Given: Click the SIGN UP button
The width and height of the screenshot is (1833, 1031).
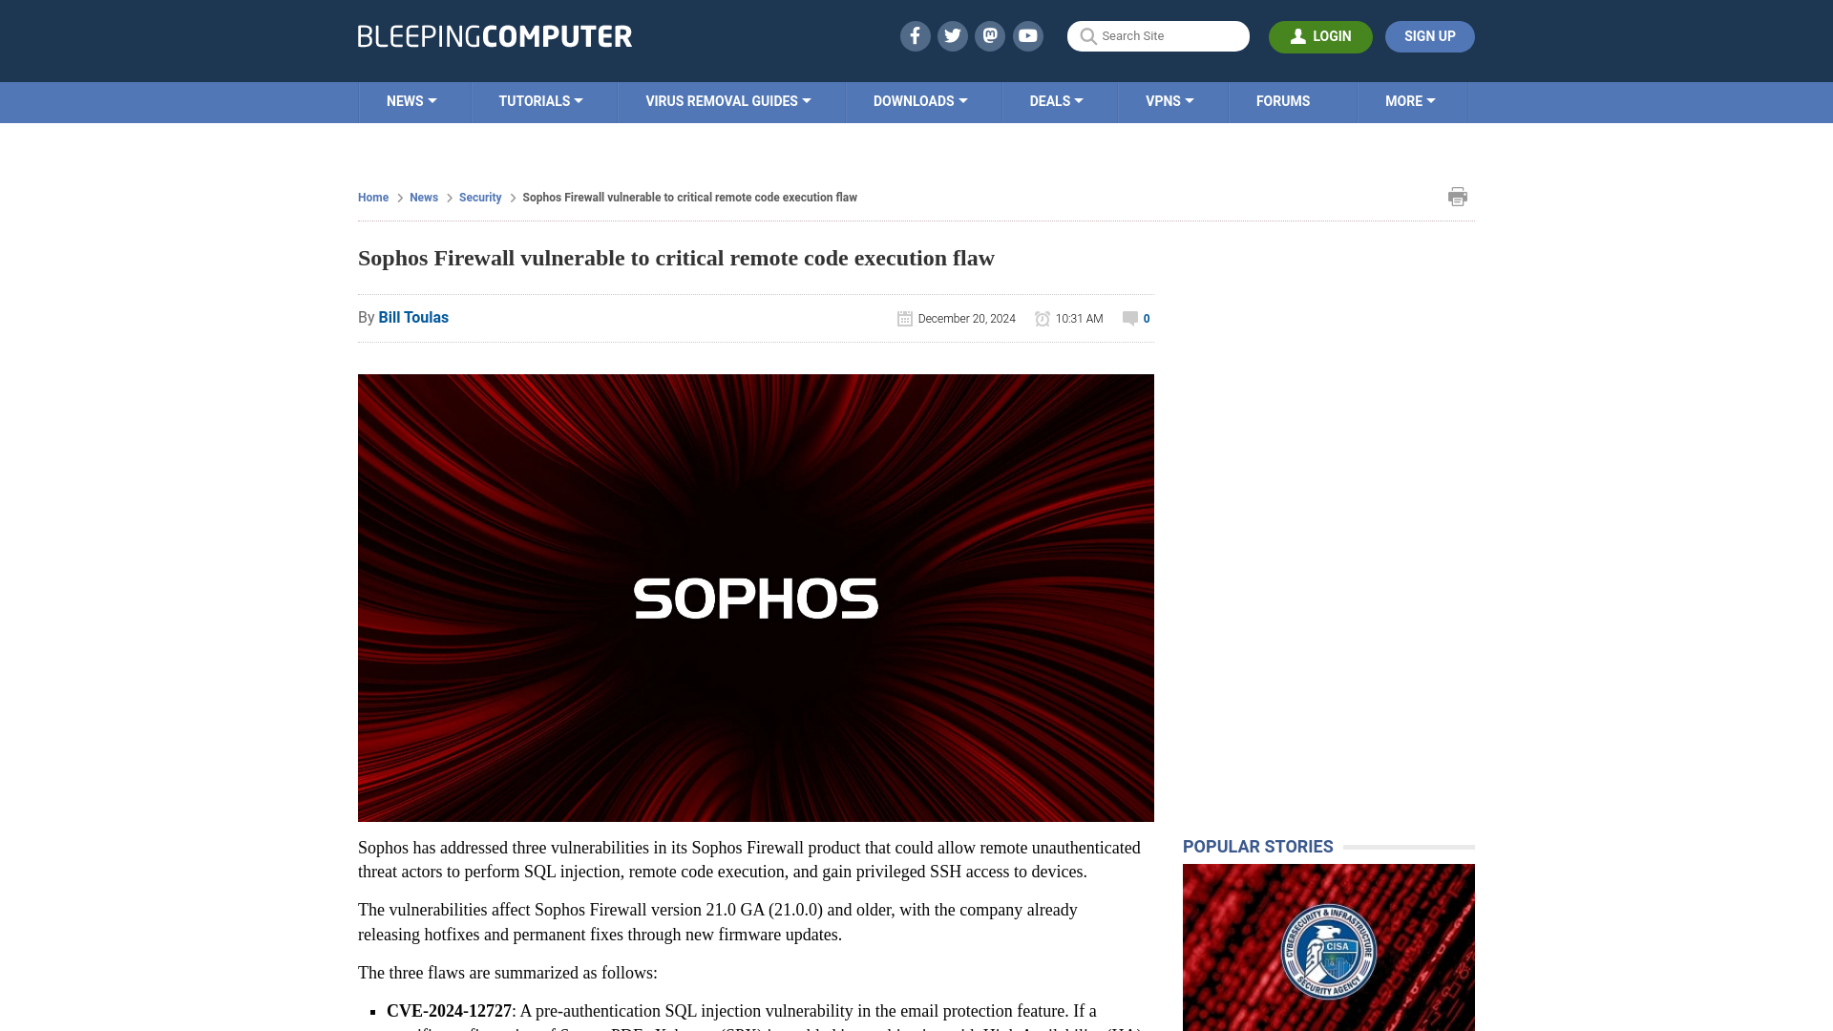Looking at the screenshot, I should click(x=1429, y=35).
